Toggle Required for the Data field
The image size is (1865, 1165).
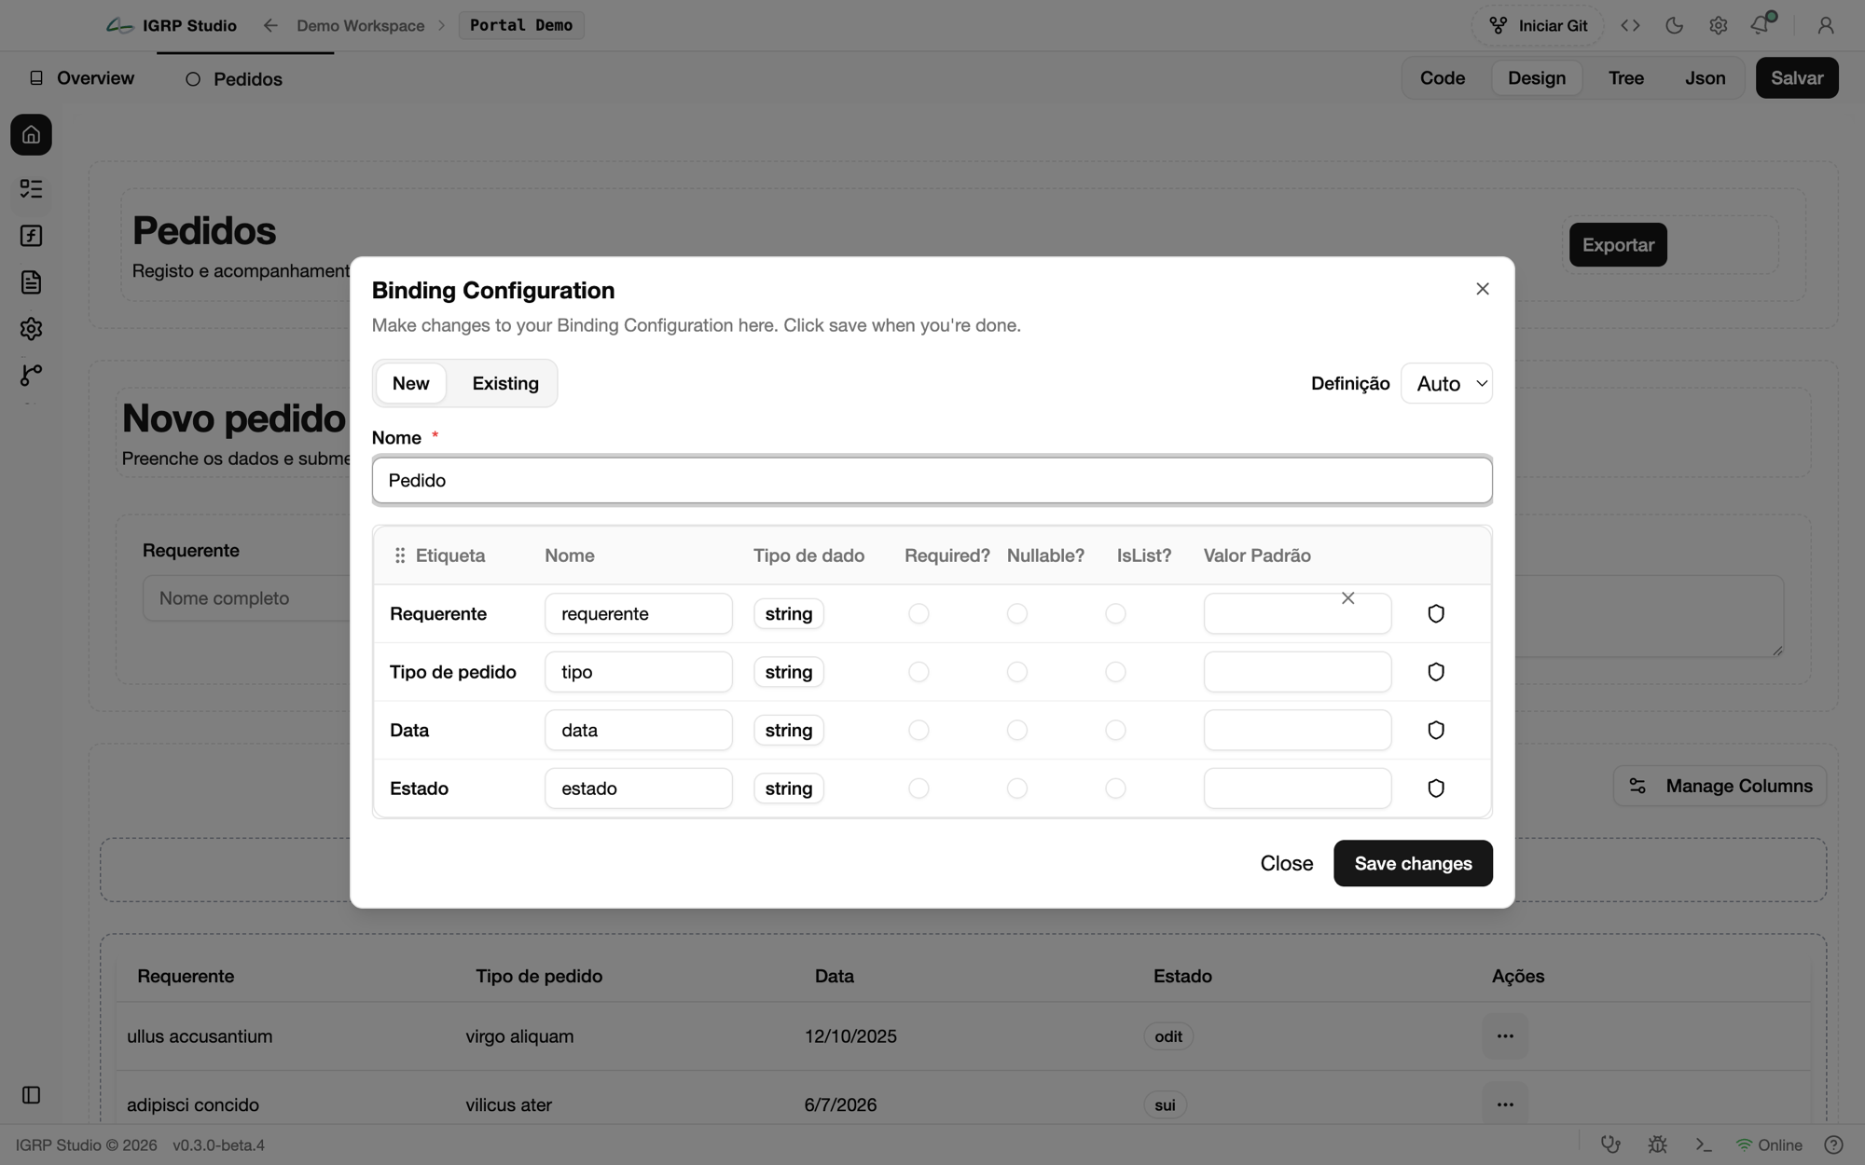[919, 730]
